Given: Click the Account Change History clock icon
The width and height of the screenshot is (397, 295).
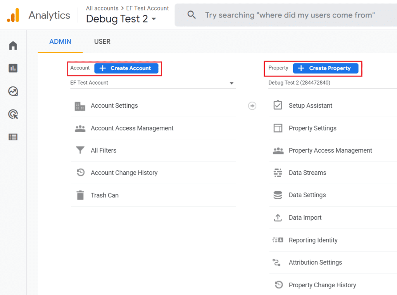Looking at the screenshot, I should (81, 173).
